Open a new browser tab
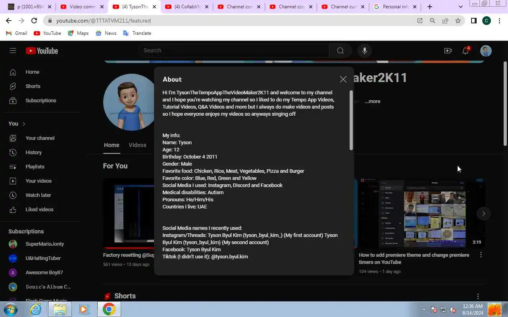This screenshot has width=508, height=317. 430,7
